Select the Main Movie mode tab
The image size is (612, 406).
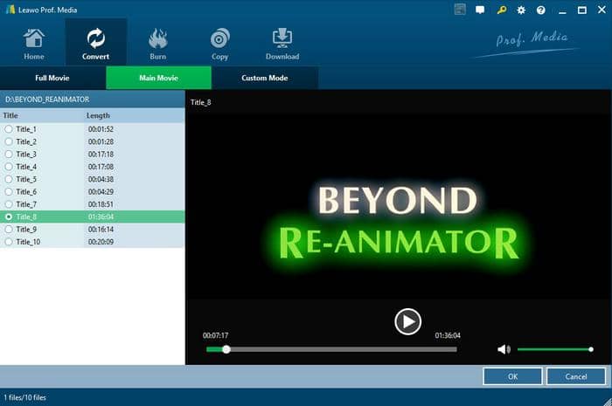click(158, 78)
